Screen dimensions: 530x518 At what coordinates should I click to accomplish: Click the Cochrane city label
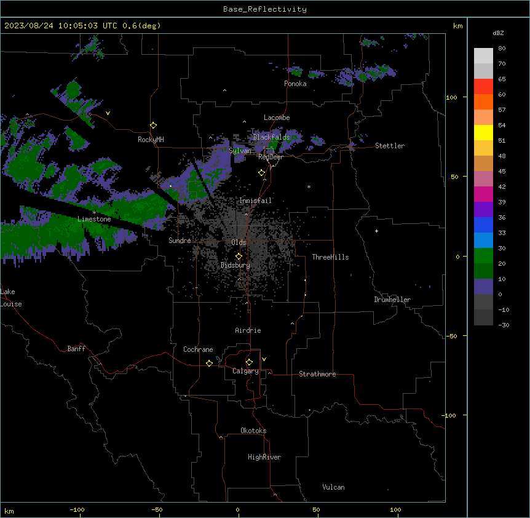coord(198,349)
